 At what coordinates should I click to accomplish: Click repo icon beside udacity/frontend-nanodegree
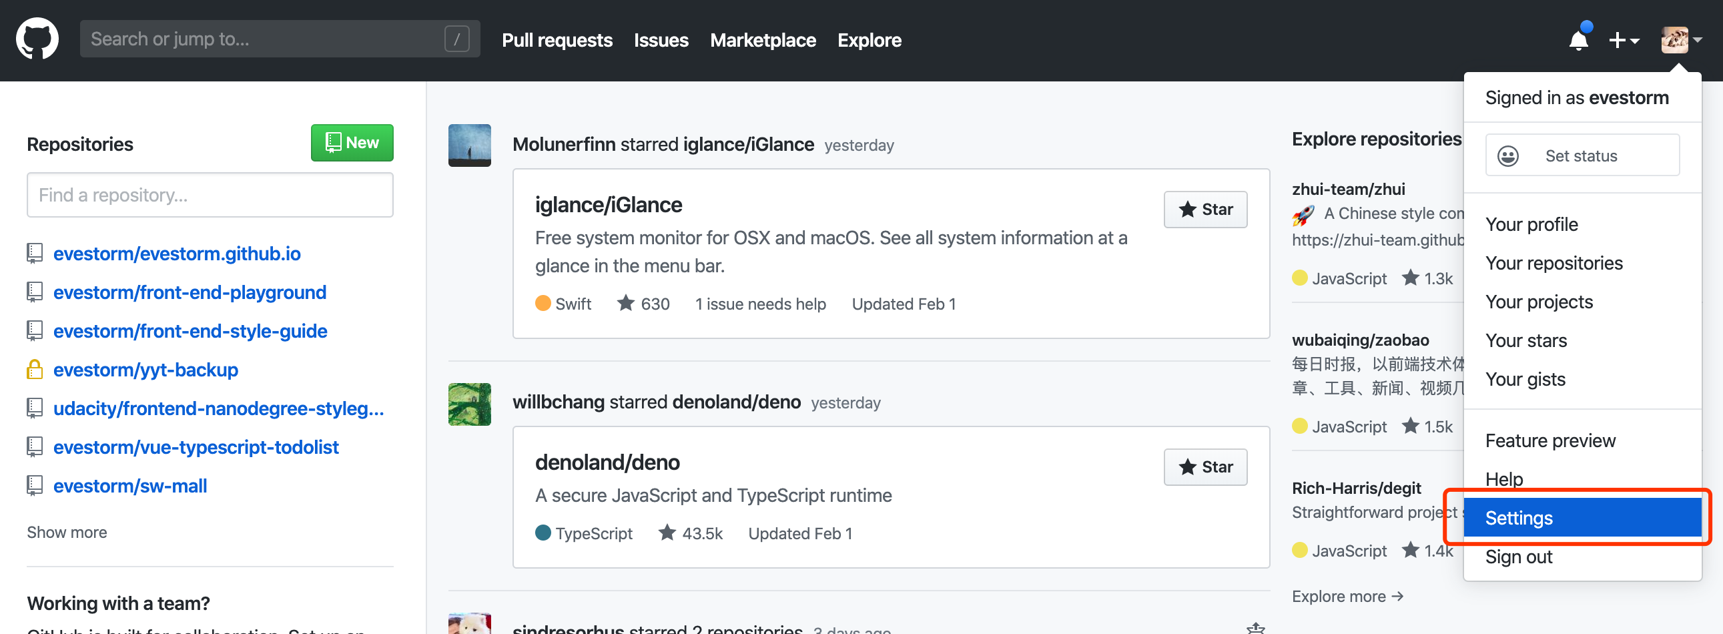(35, 408)
